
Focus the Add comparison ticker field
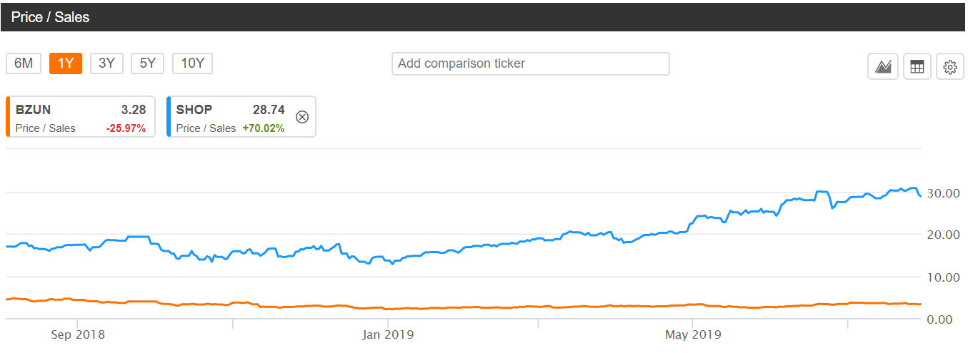[530, 63]
